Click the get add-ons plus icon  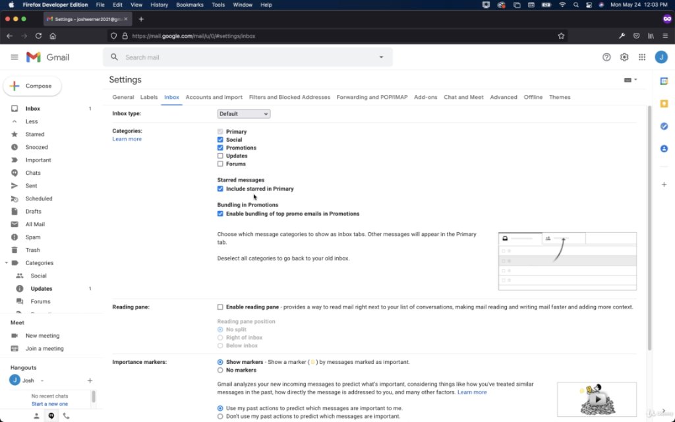[x=664, y=185]
